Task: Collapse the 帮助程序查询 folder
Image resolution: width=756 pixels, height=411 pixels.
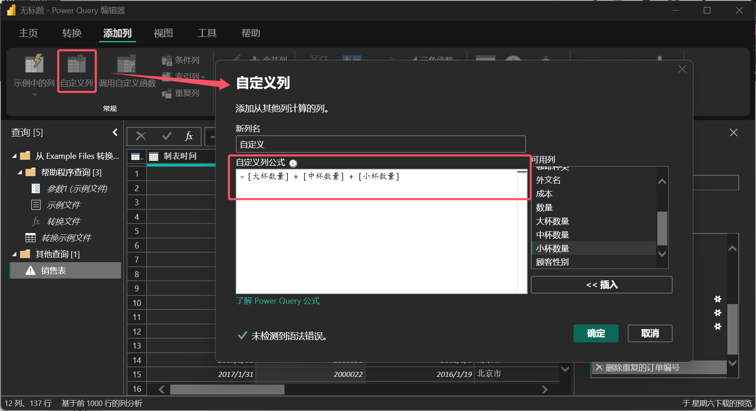Action: (20, 173)
